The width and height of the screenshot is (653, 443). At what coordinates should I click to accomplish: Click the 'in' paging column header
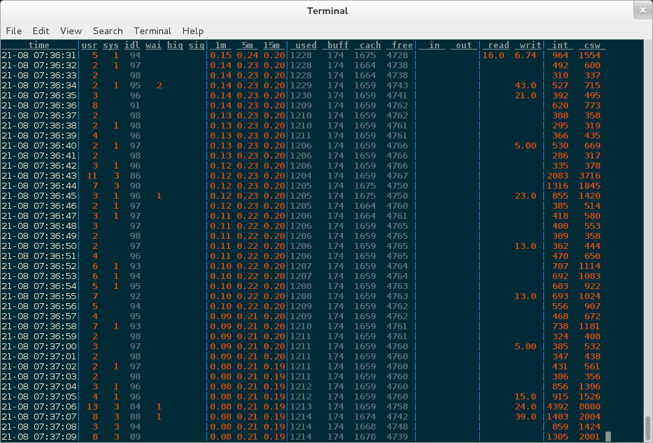click(434, 45)
